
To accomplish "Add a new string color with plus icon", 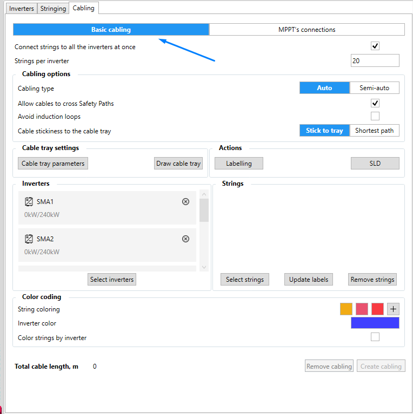I will coord(393,309).
